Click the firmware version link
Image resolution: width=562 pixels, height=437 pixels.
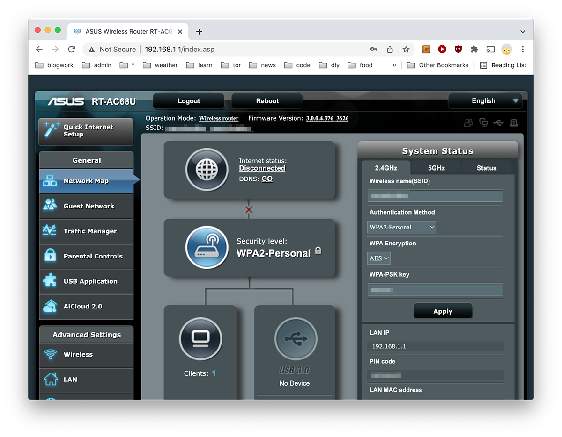pyautogui.click(x=327, y=118)
